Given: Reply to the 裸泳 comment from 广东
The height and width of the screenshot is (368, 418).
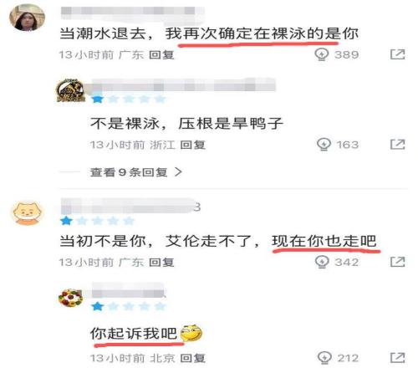Looking at the screenshot, I should point(161,54).
